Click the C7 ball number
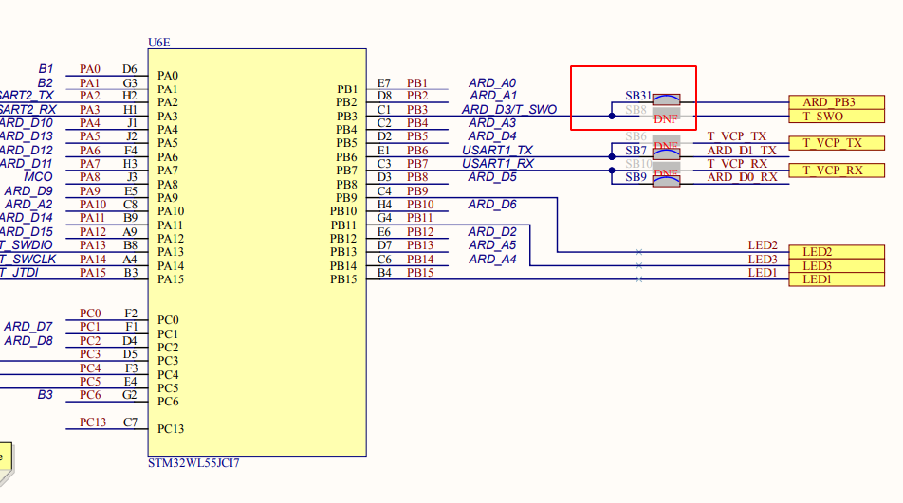The width and height of the screenshot is (903, 503). click(130, 422)
